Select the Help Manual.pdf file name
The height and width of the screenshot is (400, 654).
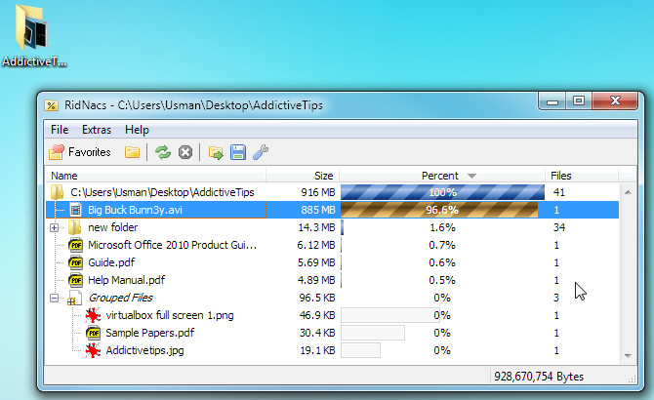point(126,280)
